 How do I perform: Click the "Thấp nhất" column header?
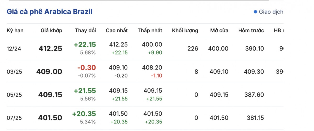point(150,30)
